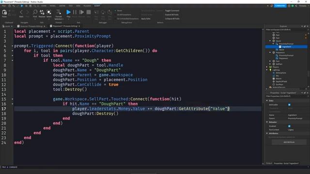This screenshot has height=174, width=310.
Task: Collapse the Lighting service arrow
Action: 267,70
